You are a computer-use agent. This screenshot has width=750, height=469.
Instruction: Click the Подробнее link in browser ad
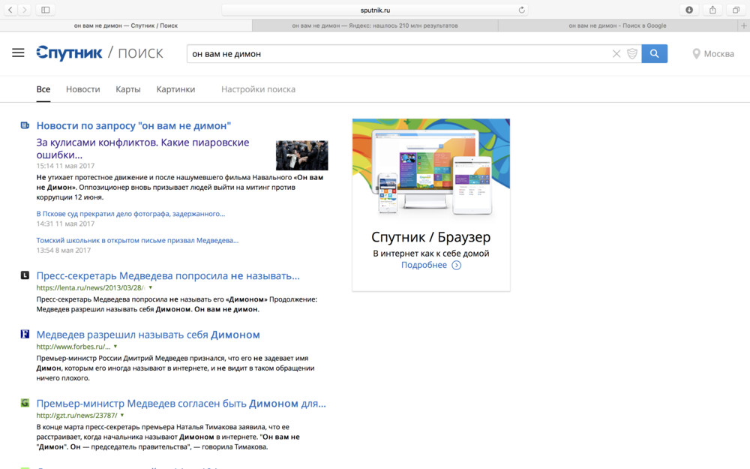(424, 265)
